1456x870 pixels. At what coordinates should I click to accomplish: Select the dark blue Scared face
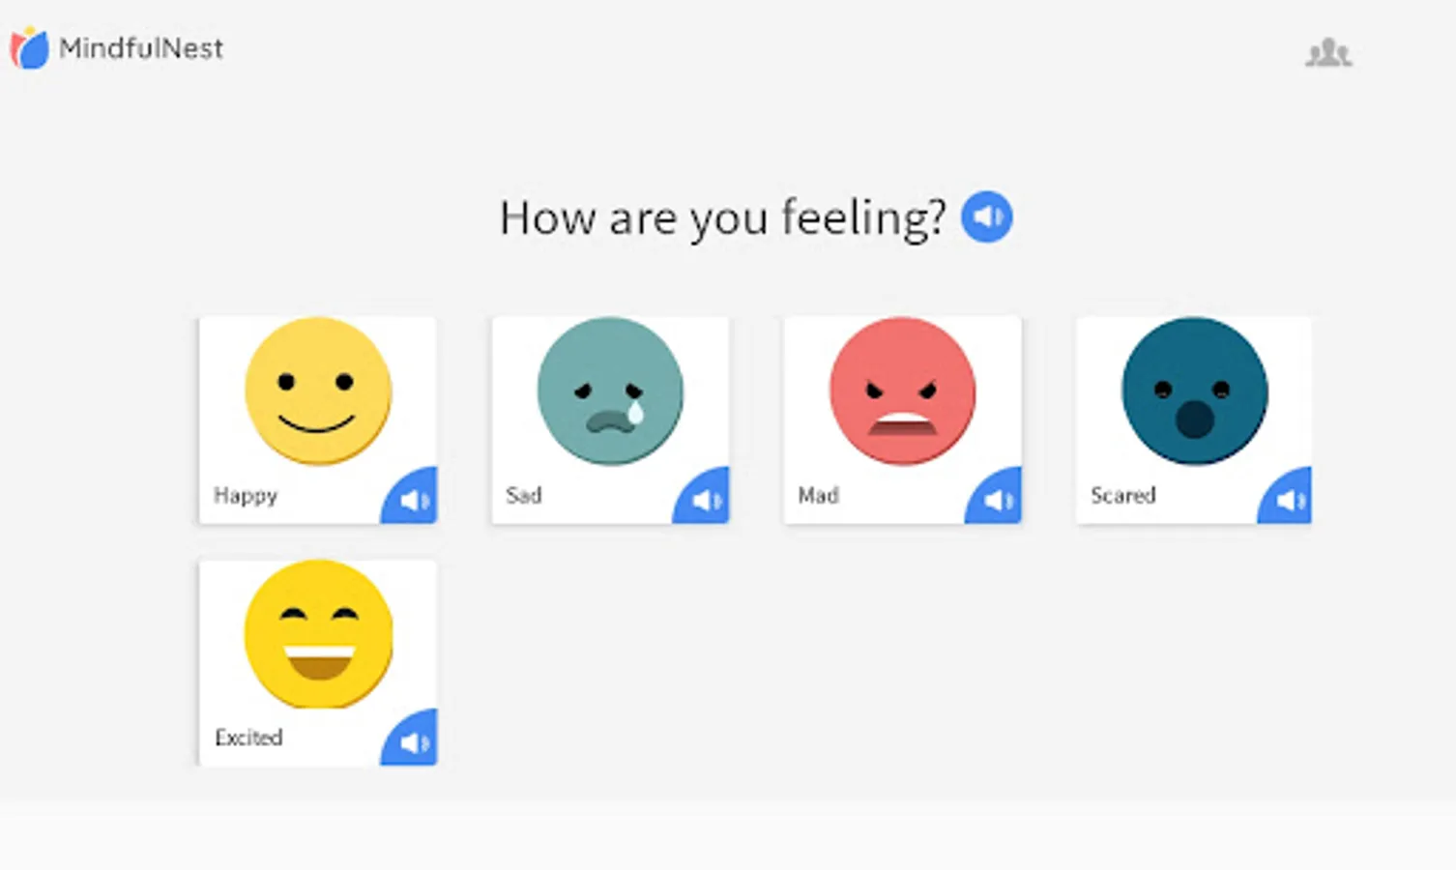point(1194,391)
